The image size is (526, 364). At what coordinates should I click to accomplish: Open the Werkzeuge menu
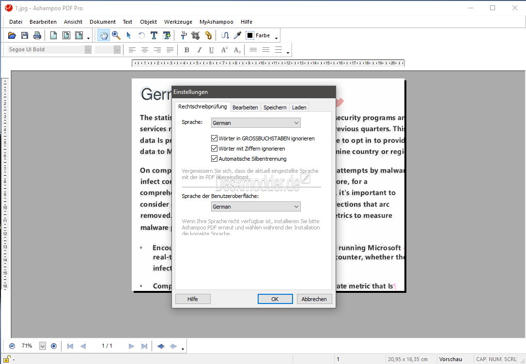tap(178, 22)
